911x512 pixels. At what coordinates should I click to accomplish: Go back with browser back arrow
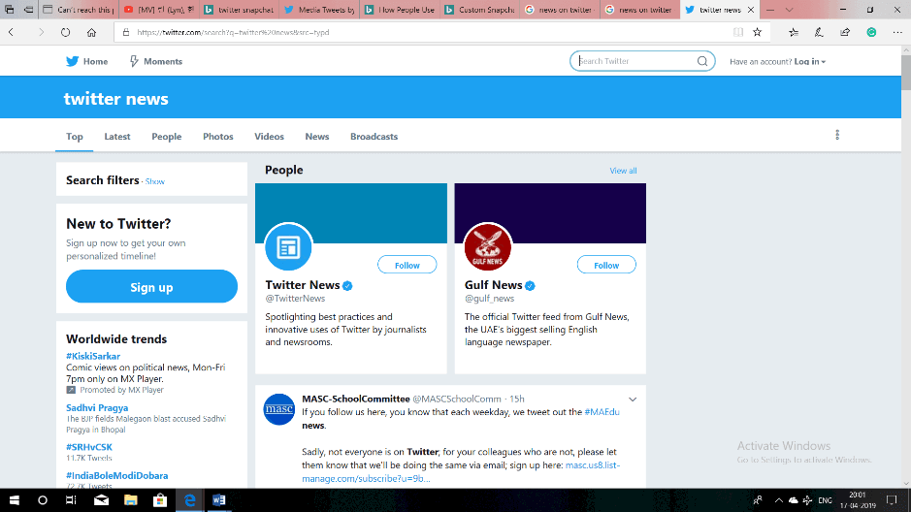click(11, 33)
